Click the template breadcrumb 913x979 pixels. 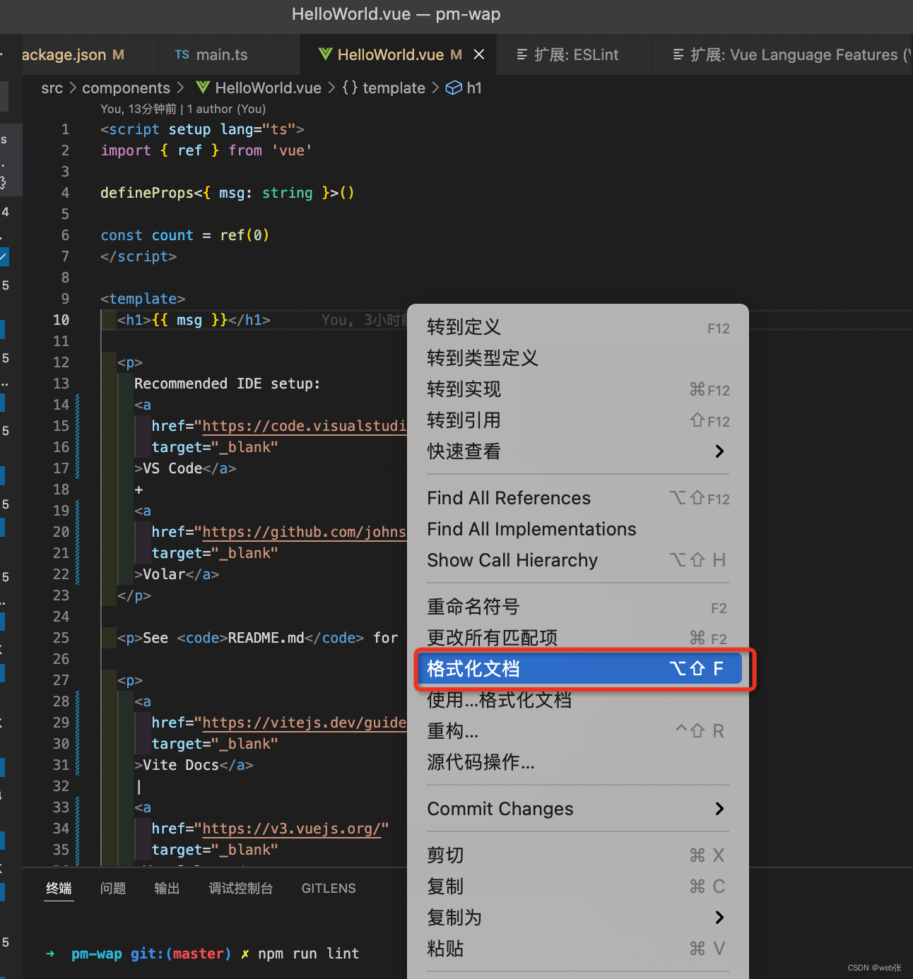pos(394,88)
